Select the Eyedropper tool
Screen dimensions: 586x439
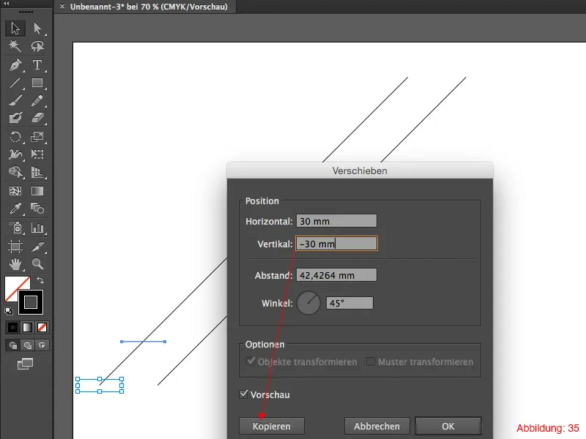pyautogui.click(x=15, y=209)
